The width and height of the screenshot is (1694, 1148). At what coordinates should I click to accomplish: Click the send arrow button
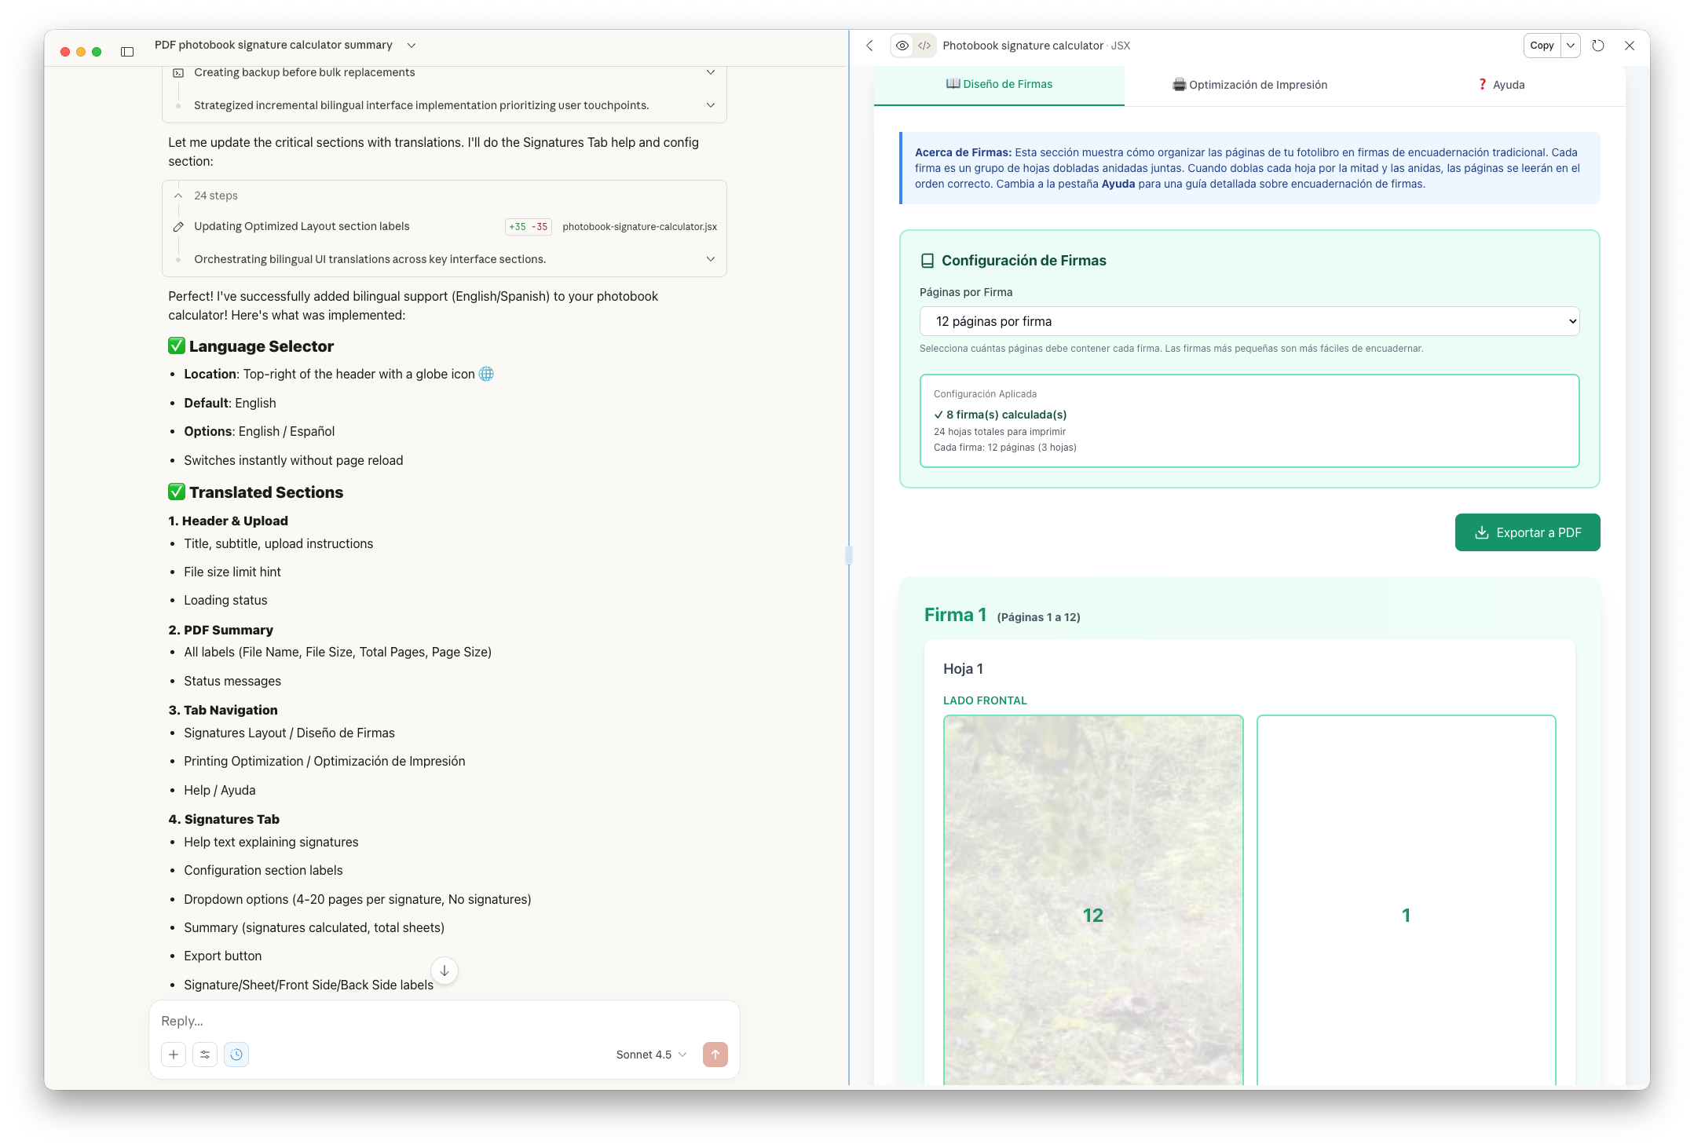tap(715, 1055)
